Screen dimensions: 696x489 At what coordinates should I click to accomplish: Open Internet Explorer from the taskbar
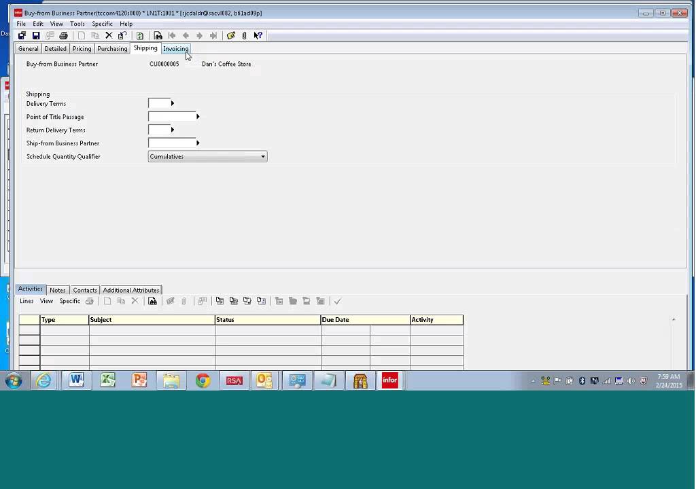point(43,380)
